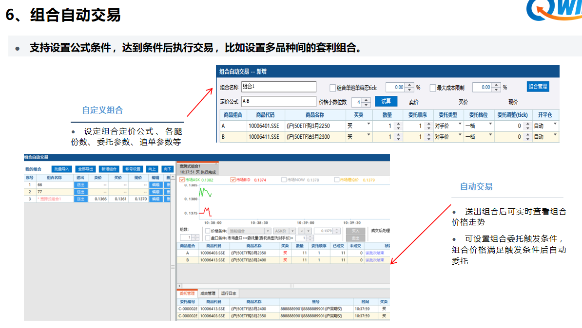This screenshot has height=328, width=582.
Task: Switch to the 成交管理 tab
Action: 208,292
